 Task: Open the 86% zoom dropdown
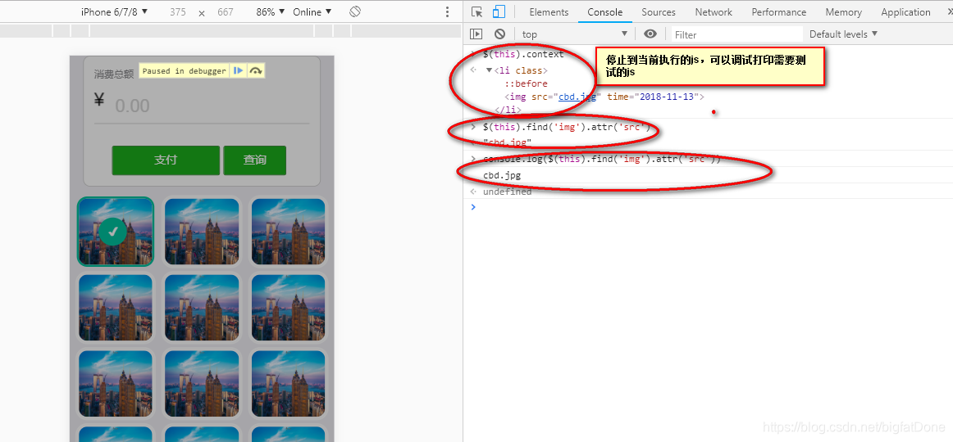pyautogui.click(x=270, y=11)
